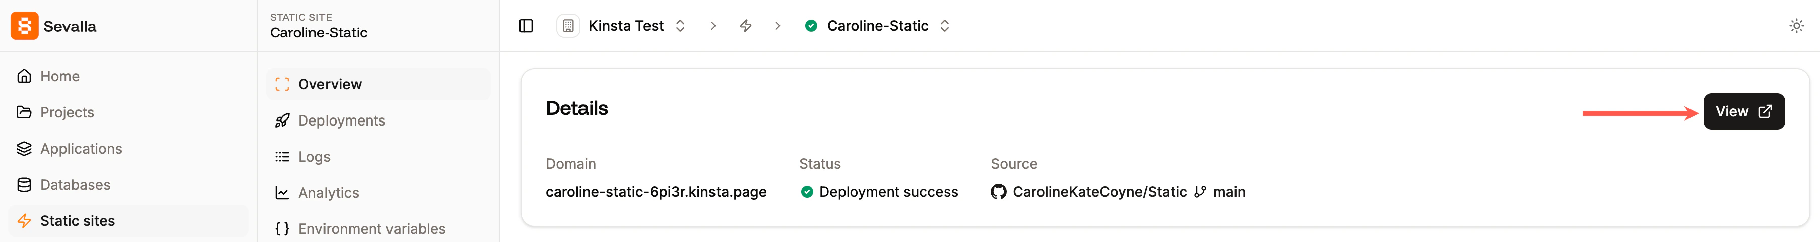Open the Deployments section

[378, 120]
